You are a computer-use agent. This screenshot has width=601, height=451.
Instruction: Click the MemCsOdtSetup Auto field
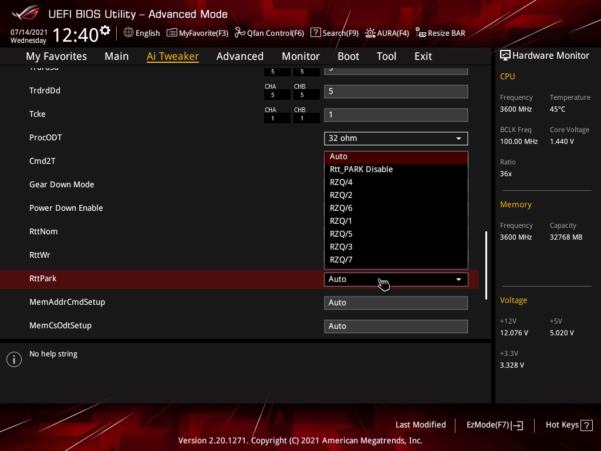396,327
